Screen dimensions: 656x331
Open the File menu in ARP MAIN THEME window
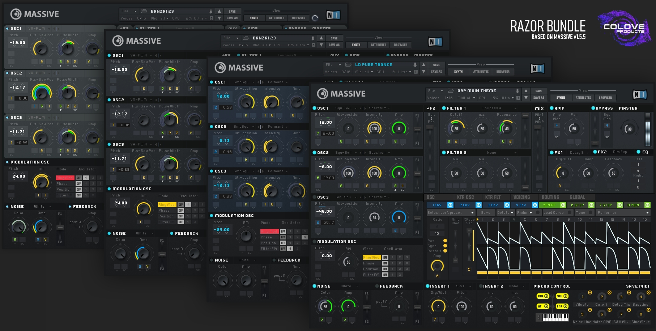tap(435, 91)
